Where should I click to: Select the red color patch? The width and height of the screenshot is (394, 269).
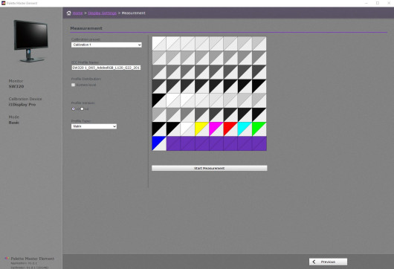(230, 129)
